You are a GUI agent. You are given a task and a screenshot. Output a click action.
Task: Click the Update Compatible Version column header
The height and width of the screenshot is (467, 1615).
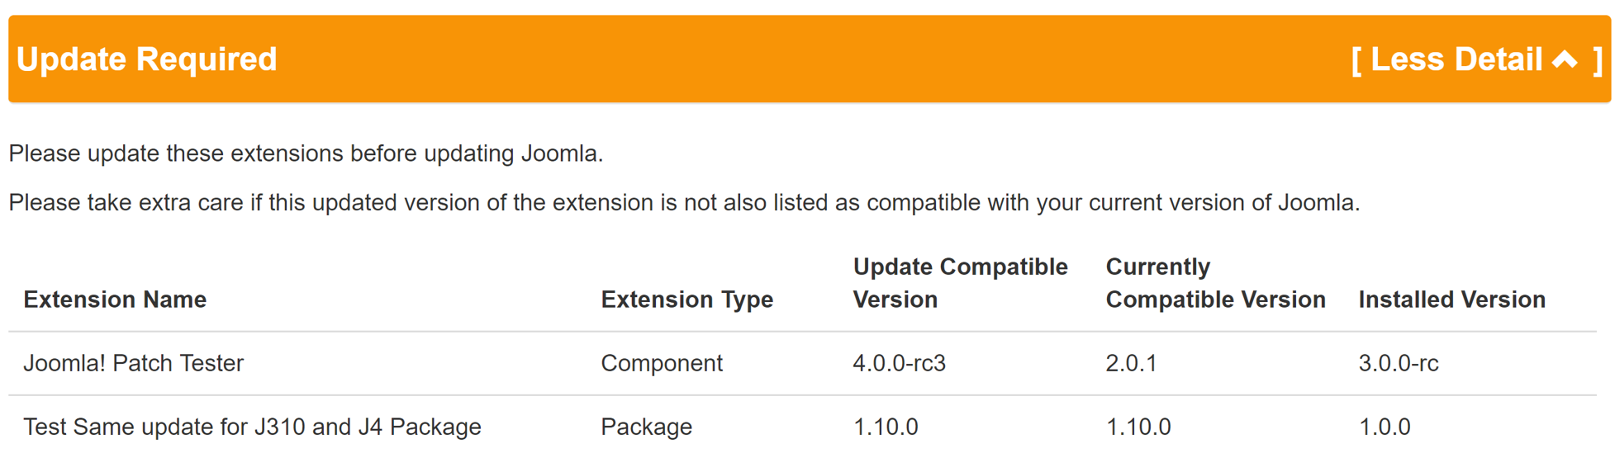[x=960, y=283]
